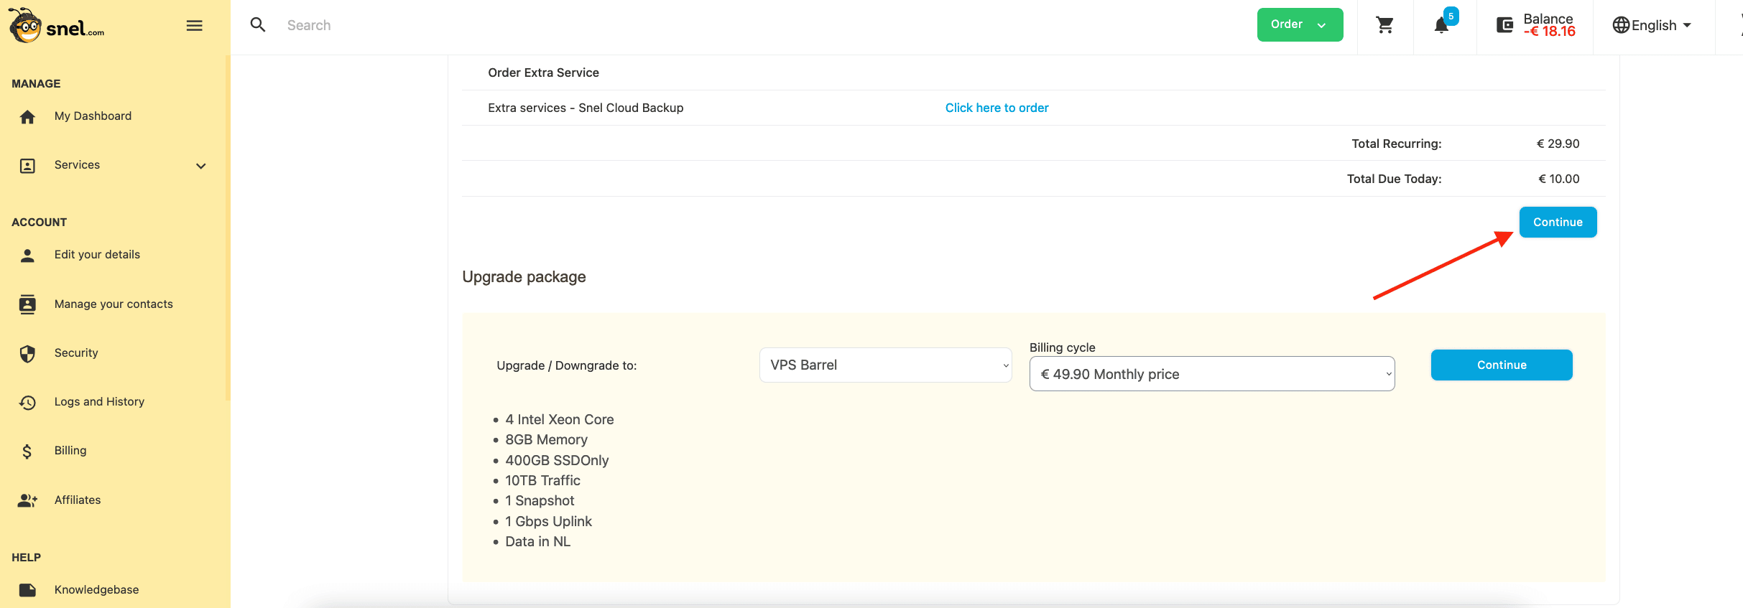The image size is (1743, 608).
Task: Open the VPS Barrel package dropdown
Action: (x=885, y=365)
